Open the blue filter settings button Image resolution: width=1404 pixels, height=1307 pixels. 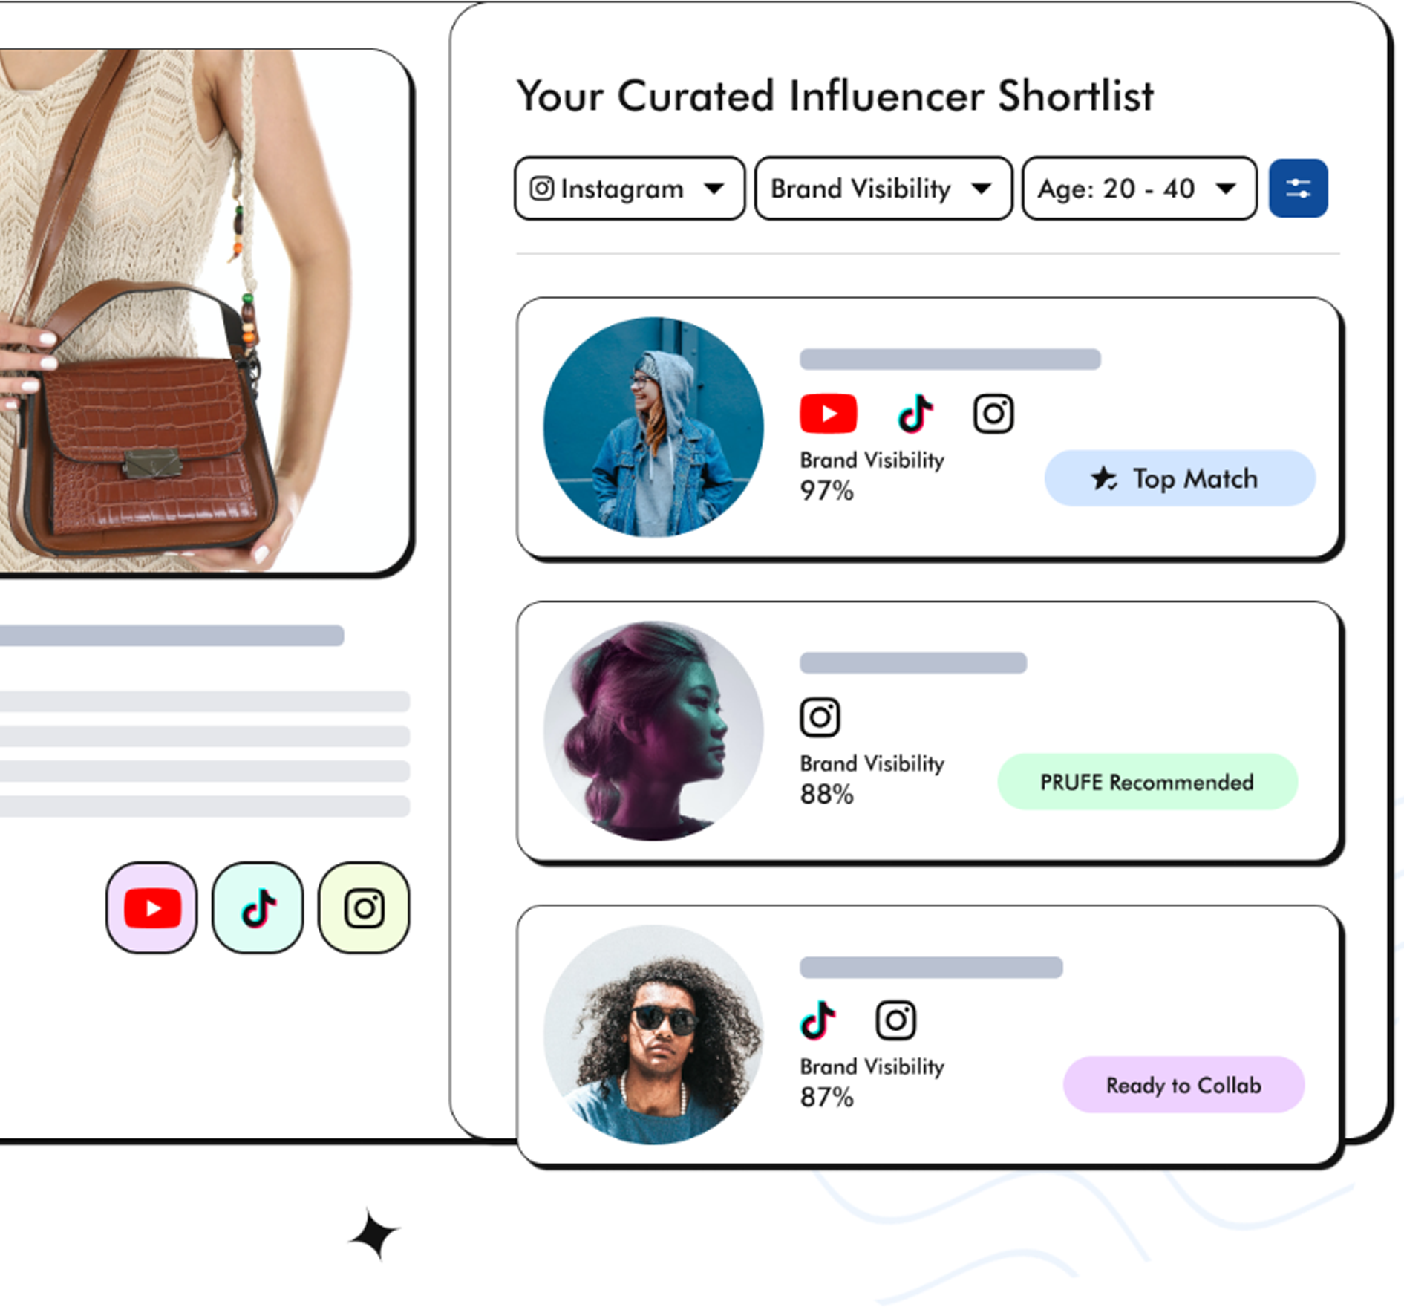pos(1298,188)
